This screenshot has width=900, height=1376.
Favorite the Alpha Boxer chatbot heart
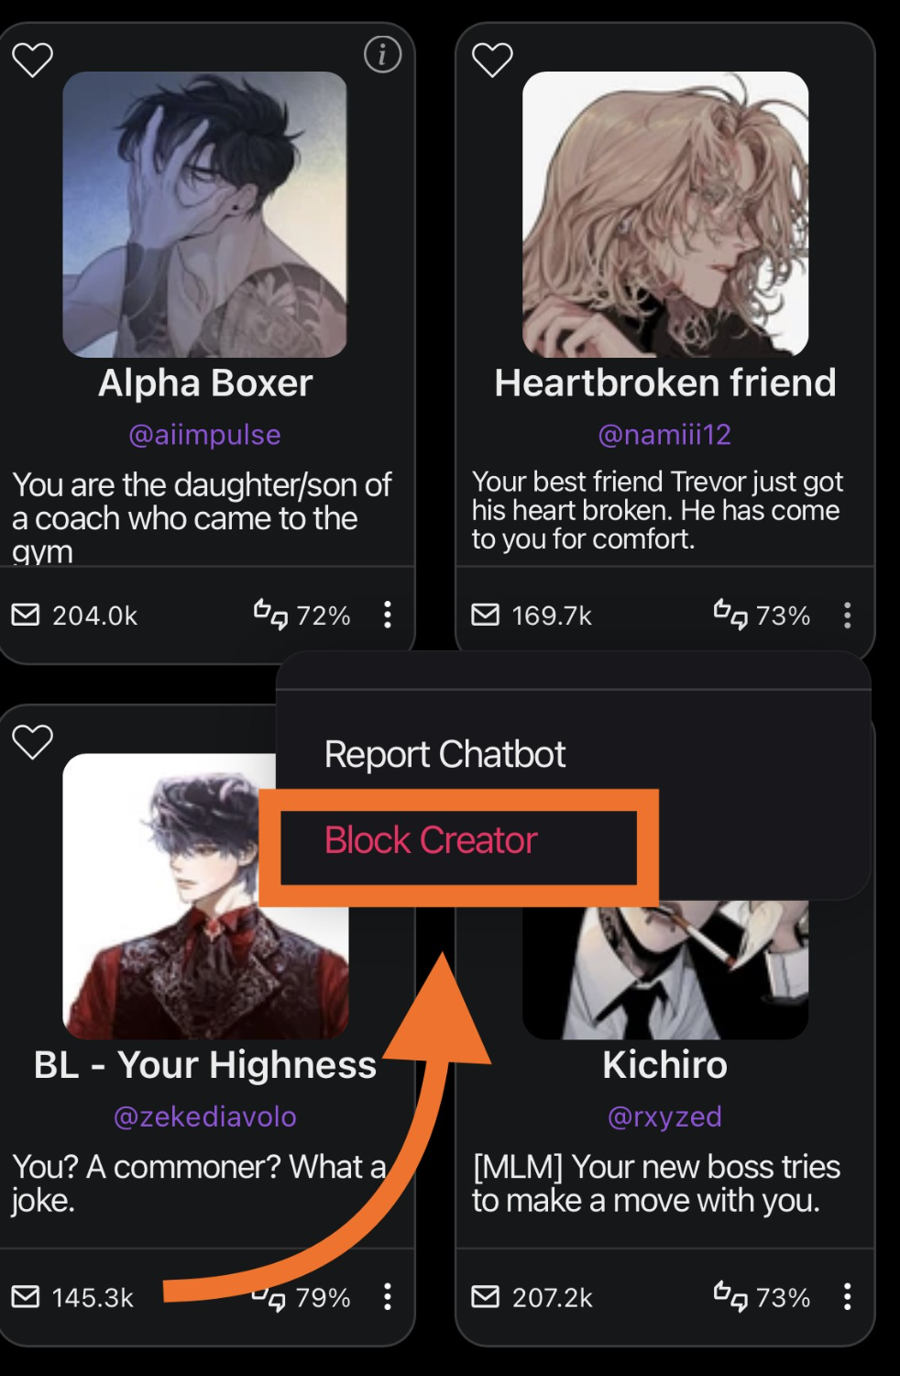pyautogui.click(x=32, y=60)
